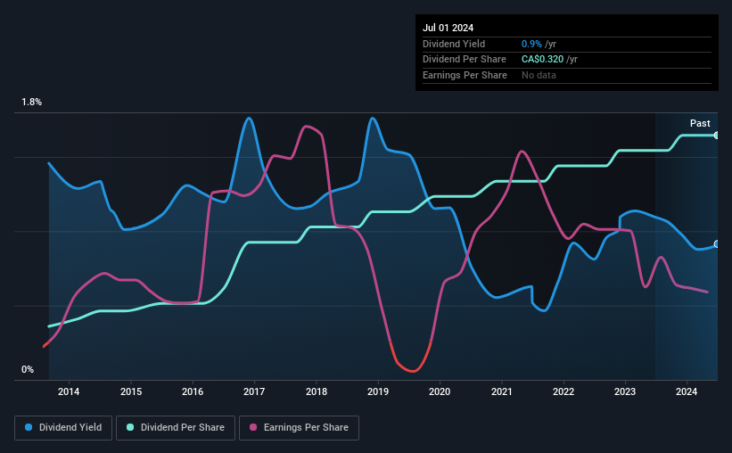Click the pink Earnings Per Share legend dot
The height and width of the screenshot is (453, 732).
coord(253,427)
